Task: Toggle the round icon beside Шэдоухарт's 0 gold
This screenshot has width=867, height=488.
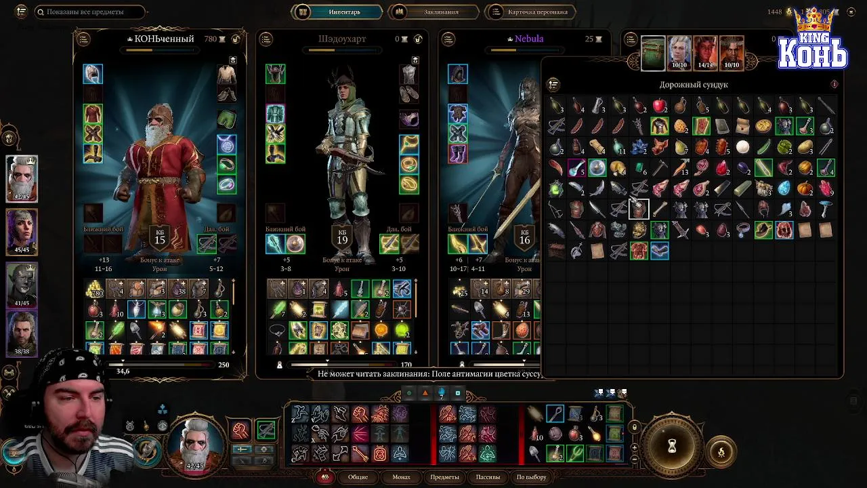Action: pos(418,39)
